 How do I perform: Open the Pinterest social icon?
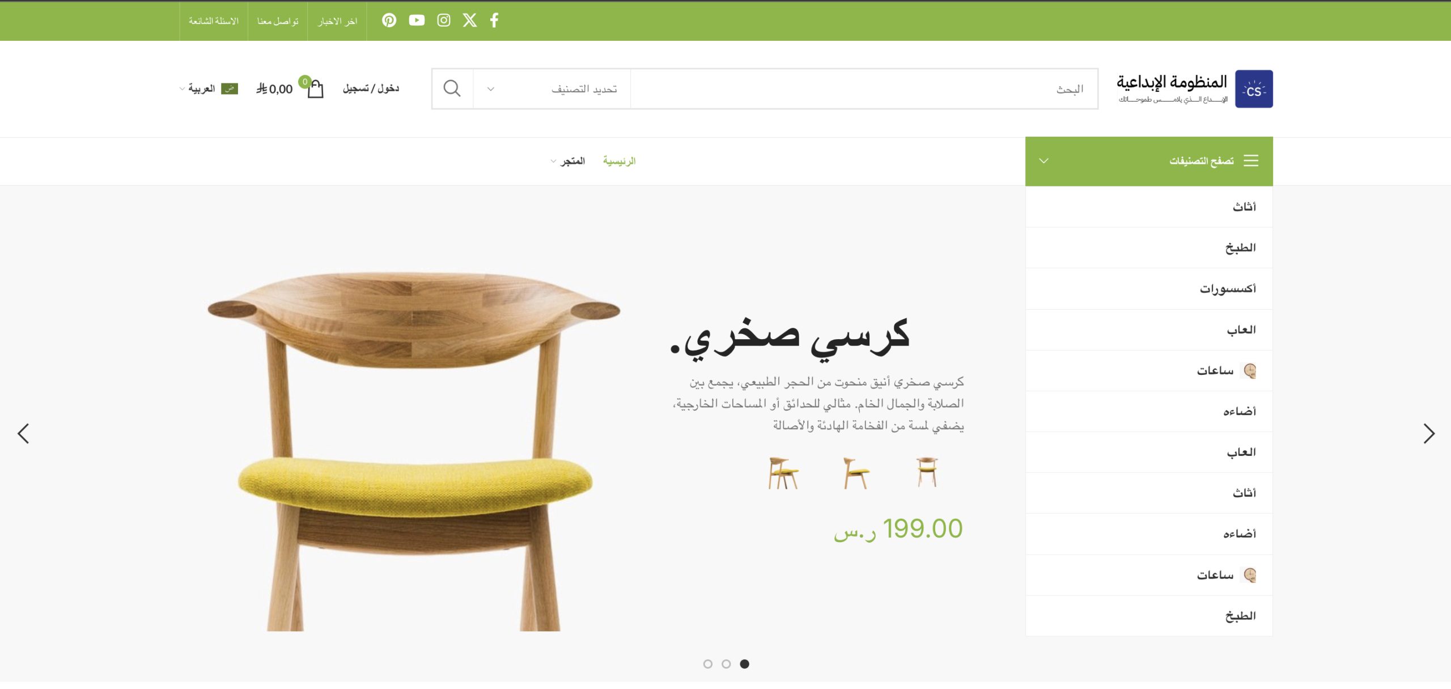[x=389, y=20]
